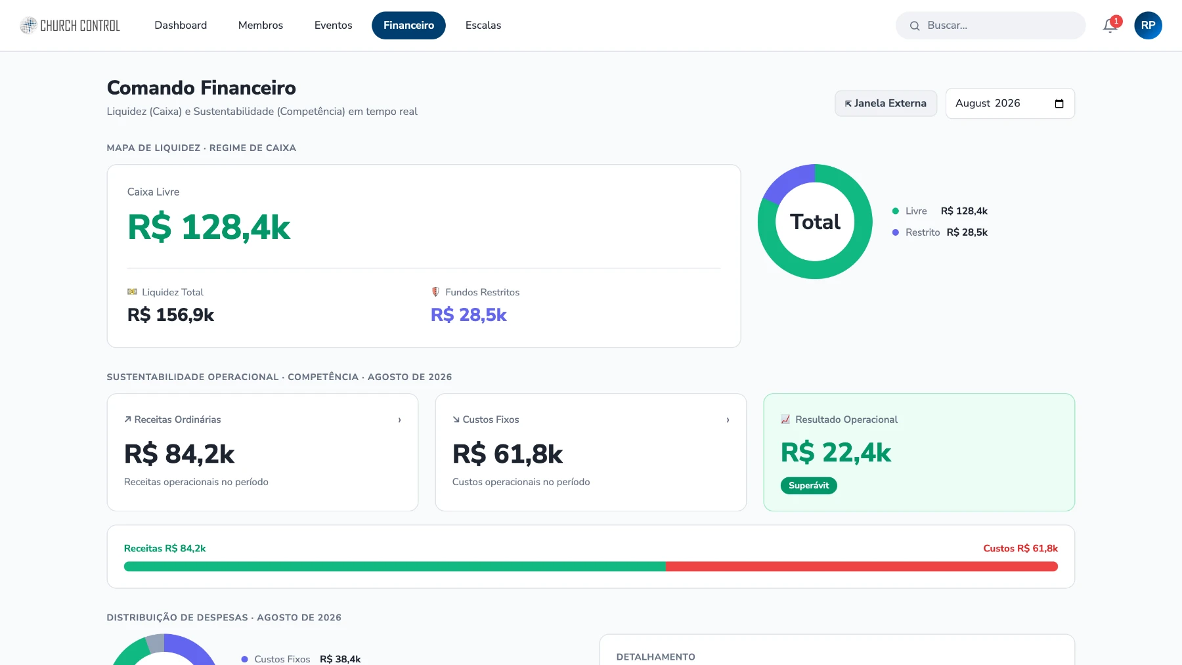Click the Caixa Livre value R$ 128,4k
1182x665 pixels.
point(209,228)
